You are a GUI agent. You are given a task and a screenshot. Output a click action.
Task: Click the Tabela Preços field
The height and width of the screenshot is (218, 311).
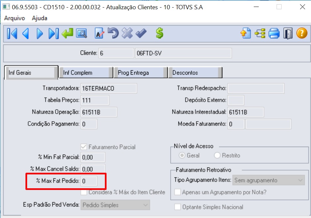[95, 100]
